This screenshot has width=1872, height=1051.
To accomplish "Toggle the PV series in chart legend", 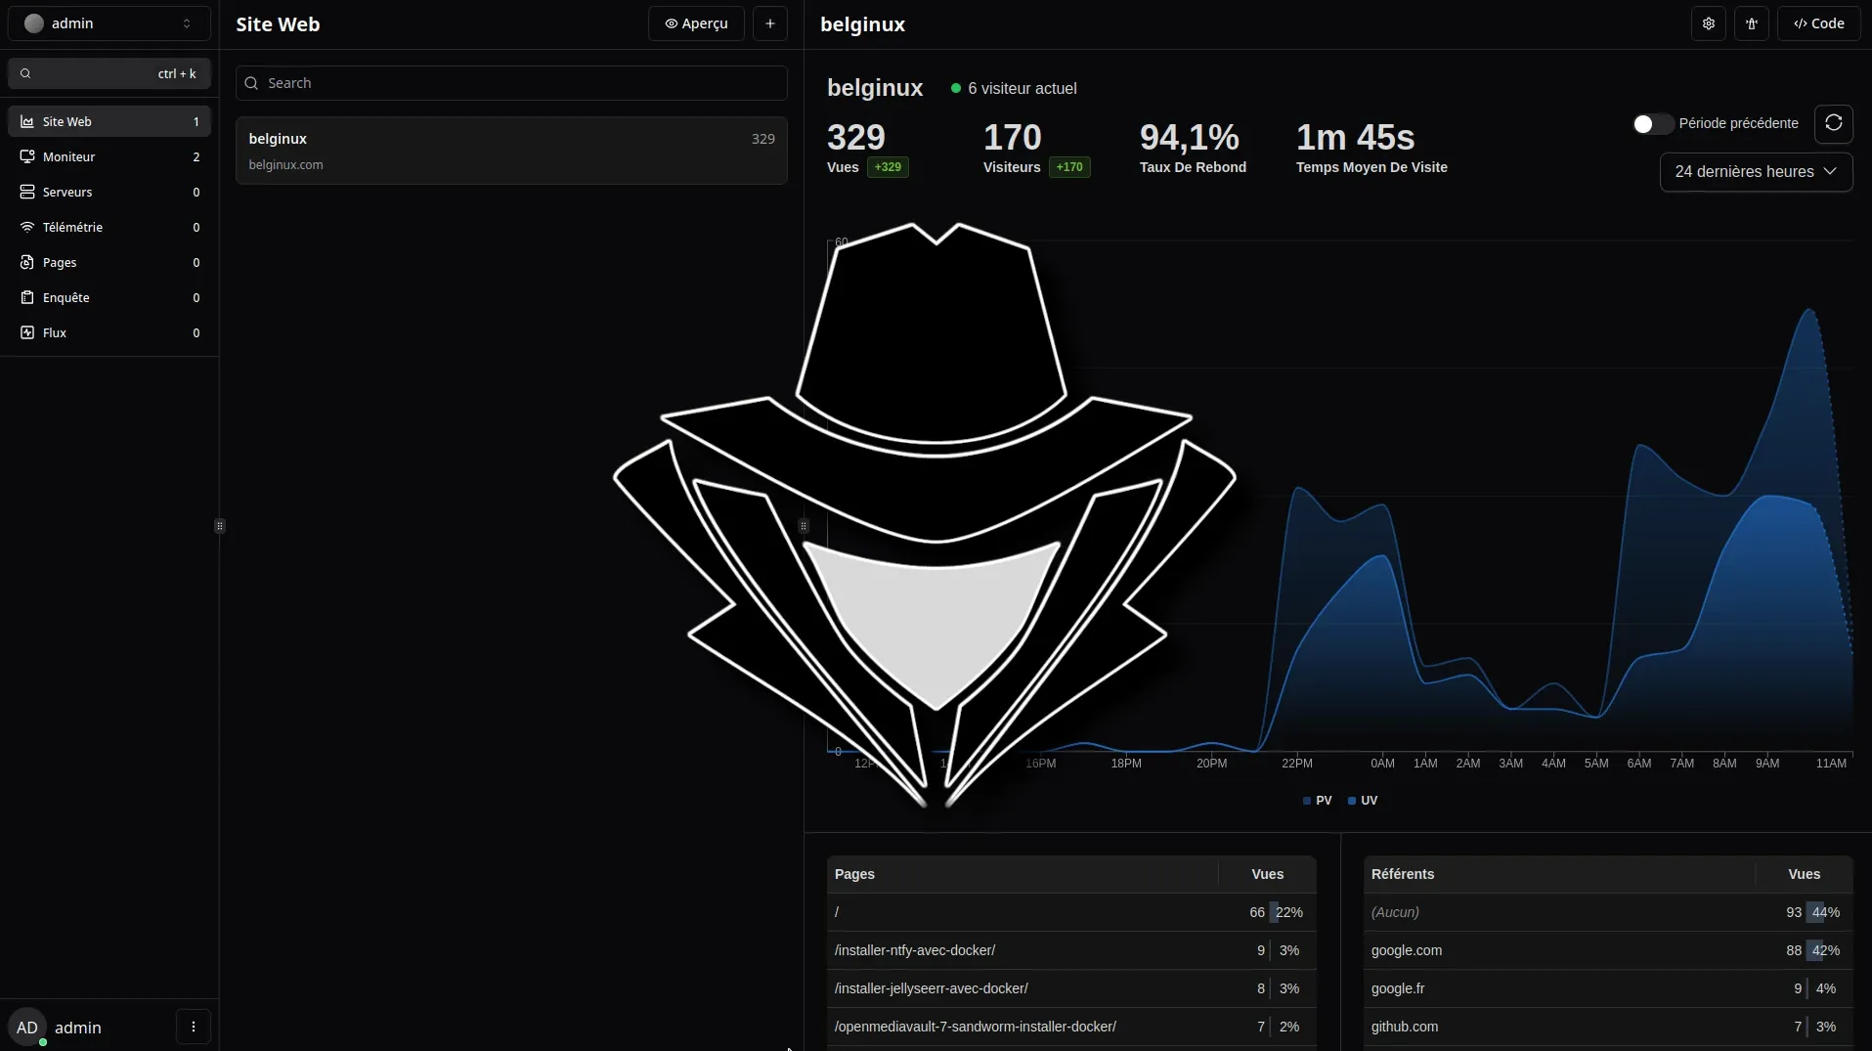I will [1319, 801].
